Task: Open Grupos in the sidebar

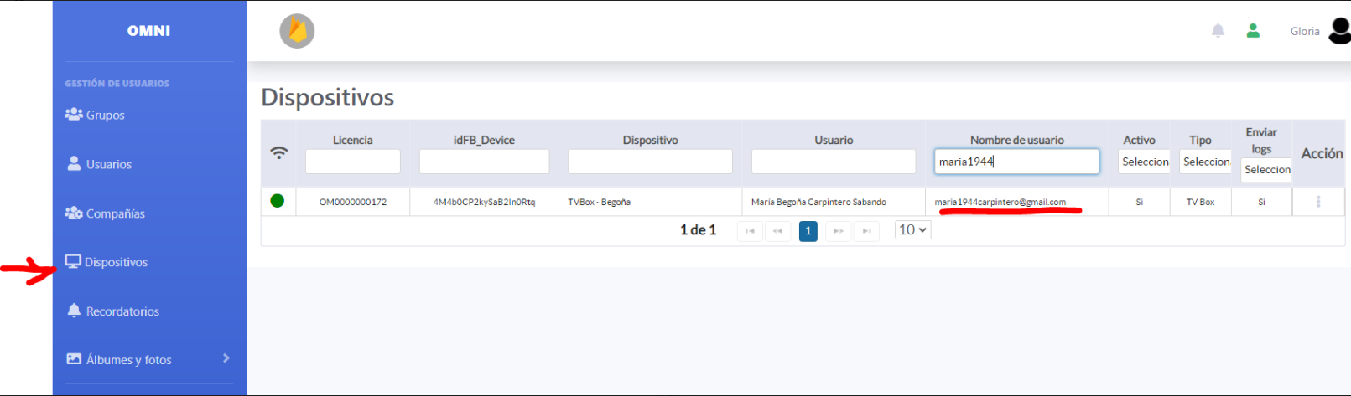Action: (105, 116)
